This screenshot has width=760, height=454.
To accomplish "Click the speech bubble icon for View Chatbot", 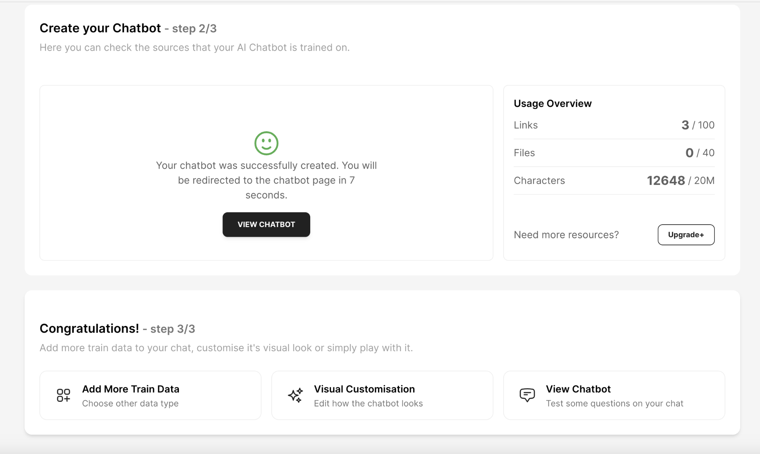I will click(527, 395).
